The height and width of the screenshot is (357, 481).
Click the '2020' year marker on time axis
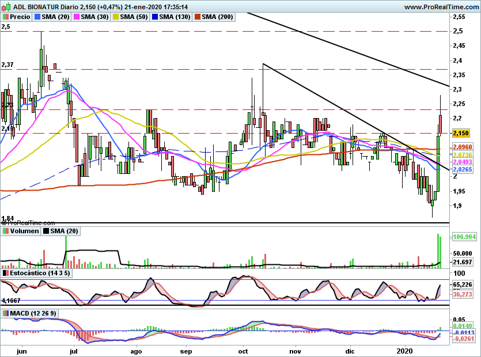(406, 350)
